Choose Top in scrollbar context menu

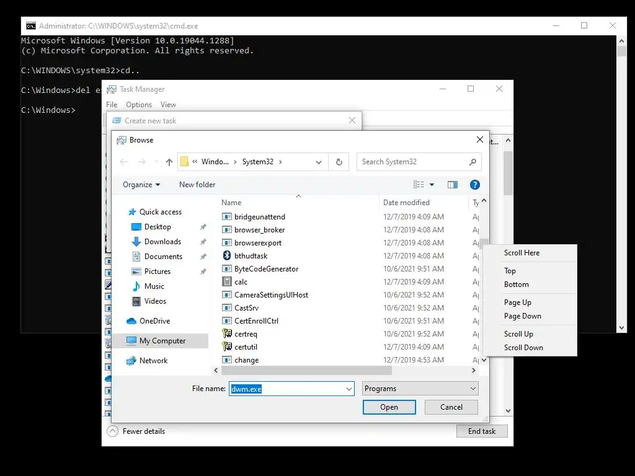coord(530,271)
